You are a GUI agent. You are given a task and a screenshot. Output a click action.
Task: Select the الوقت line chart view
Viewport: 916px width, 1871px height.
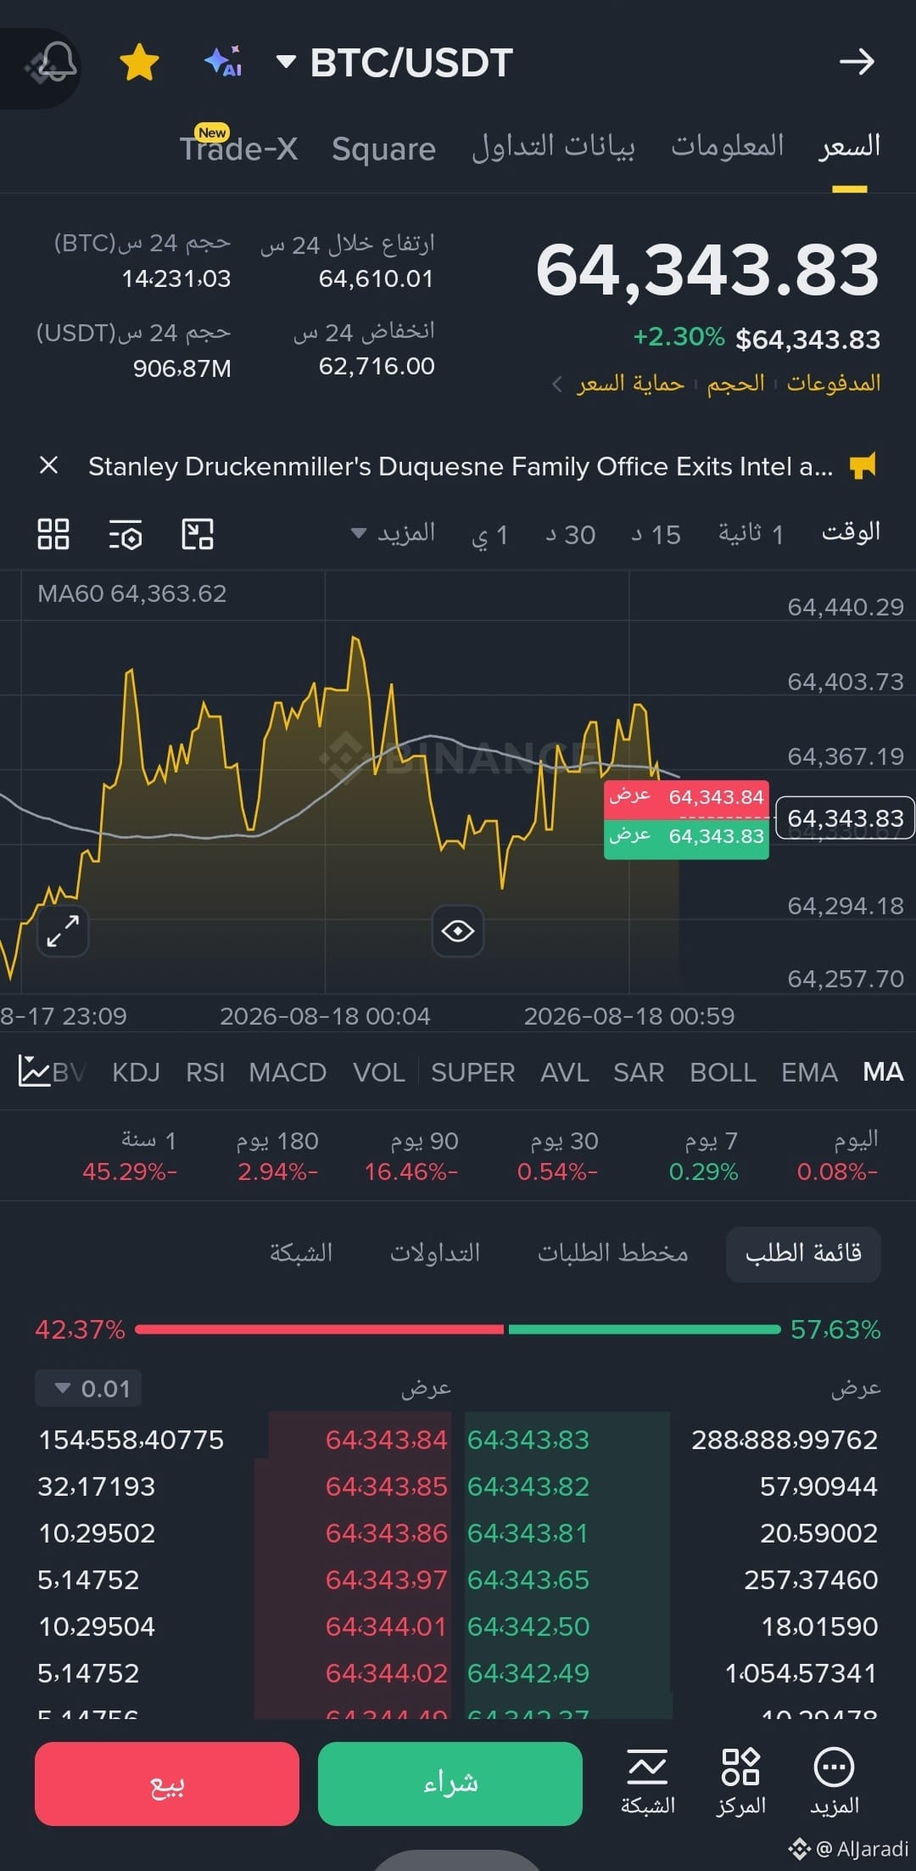click(x=850, y=532)
